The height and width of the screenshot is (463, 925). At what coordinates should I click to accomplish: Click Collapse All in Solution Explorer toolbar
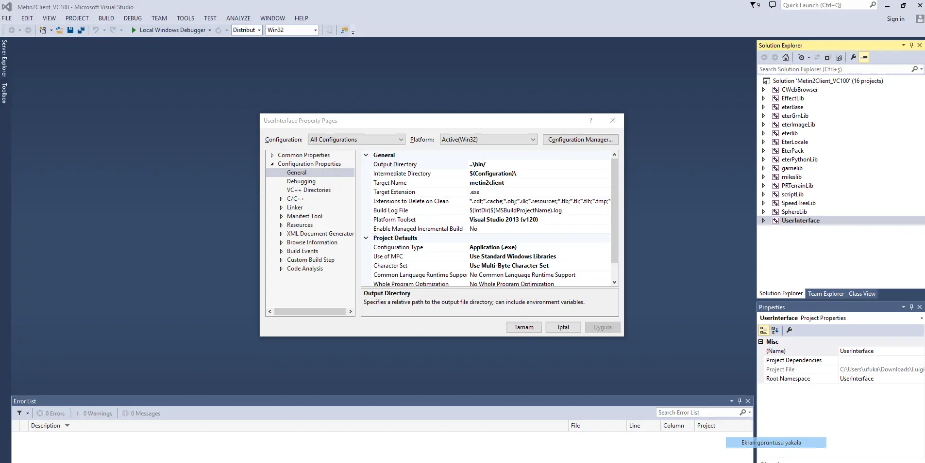pyautogui.click(x=828, y=57)
